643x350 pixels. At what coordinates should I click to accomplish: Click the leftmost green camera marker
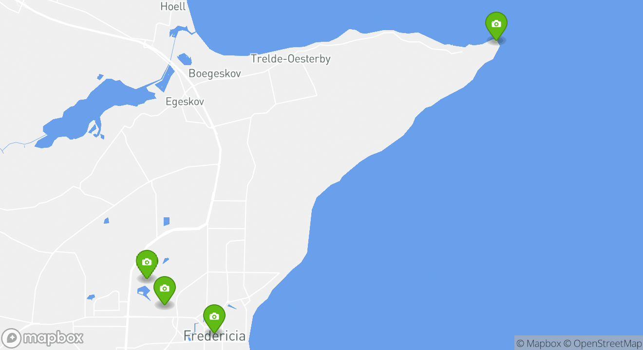147,264
